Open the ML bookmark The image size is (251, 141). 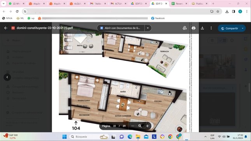[20, 18]
